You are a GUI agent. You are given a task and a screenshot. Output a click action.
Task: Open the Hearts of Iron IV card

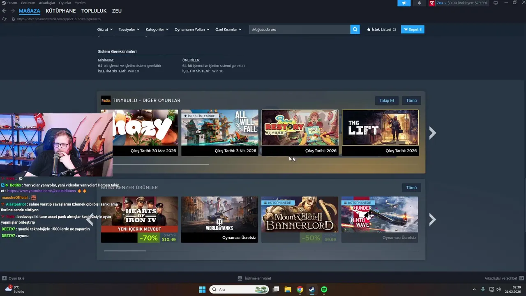[x=139, y=220]
